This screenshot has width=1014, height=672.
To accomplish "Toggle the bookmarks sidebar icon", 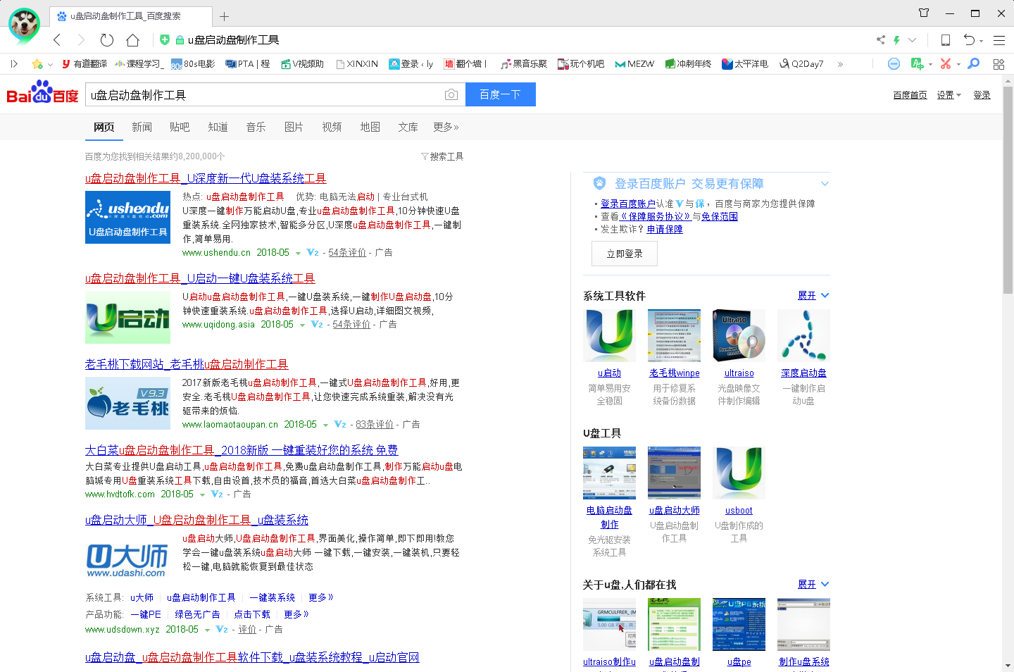I will tap(14, 64).
